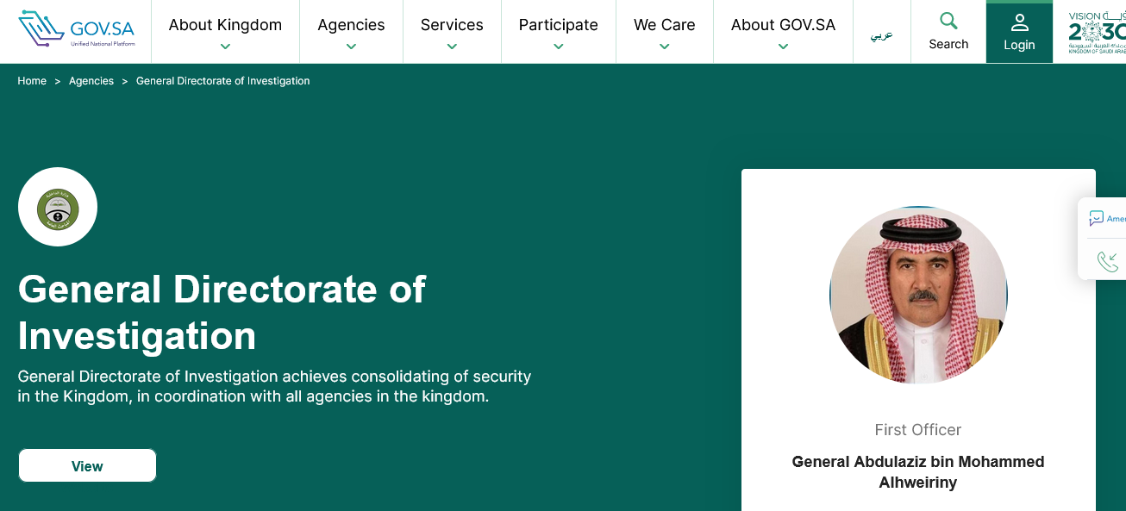The width and height of the screenshot is (1126, 511).
Task: Click the General Directorate of Investigation breadcrumb
Action: click(222, 81)
